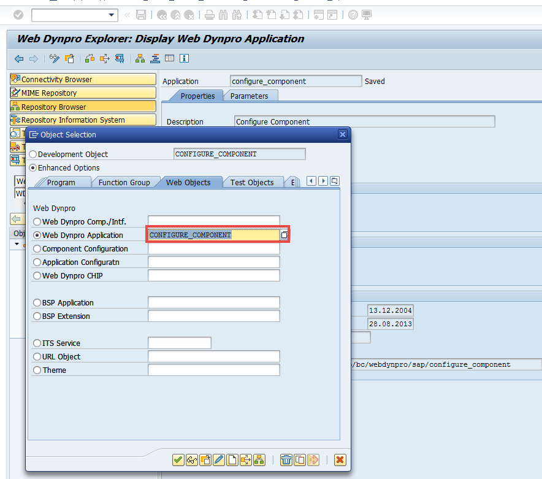Confirm with the green checkmark button

point(178,460)
